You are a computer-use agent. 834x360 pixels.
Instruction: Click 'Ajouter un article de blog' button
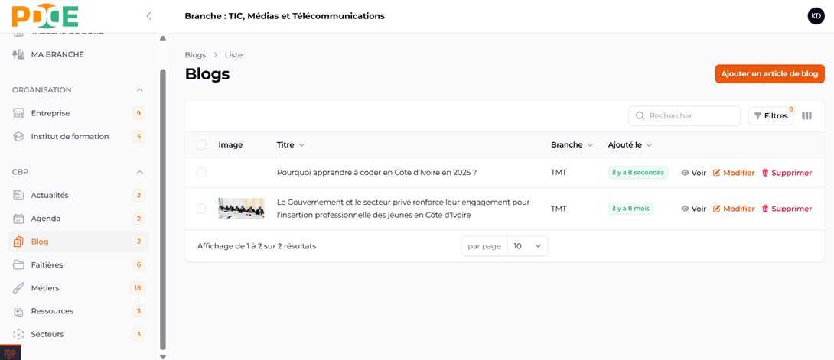point(769,74)
